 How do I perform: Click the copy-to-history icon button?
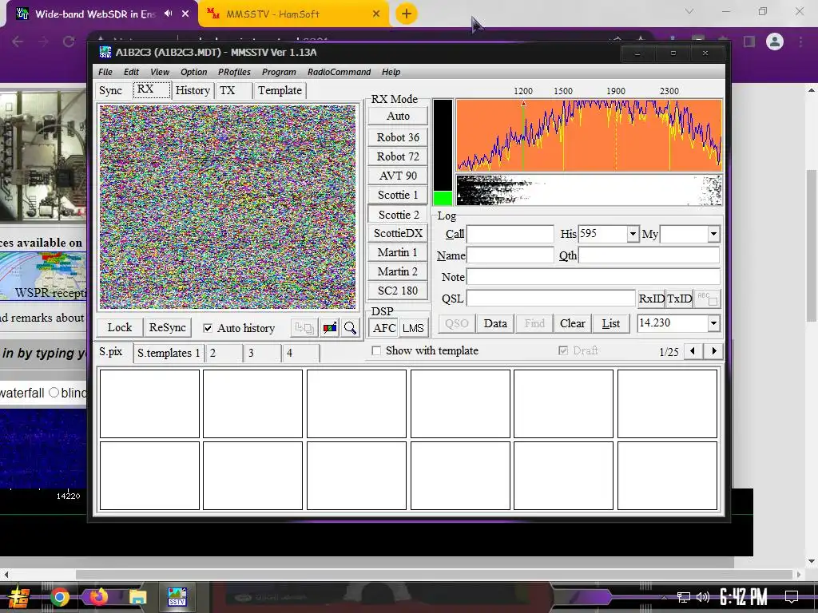click(x=304, y=328)
